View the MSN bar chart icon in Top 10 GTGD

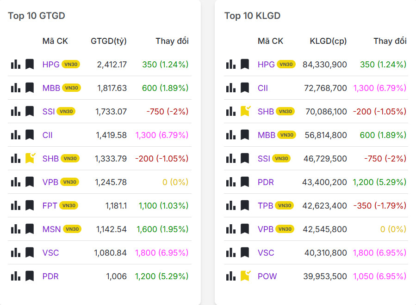[16, 229]
